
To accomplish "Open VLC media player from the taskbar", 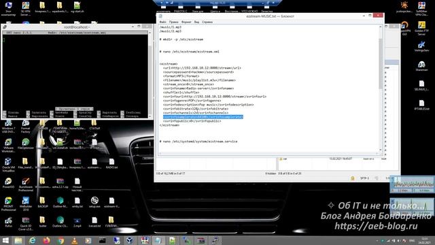I will [x=74, y=240].
